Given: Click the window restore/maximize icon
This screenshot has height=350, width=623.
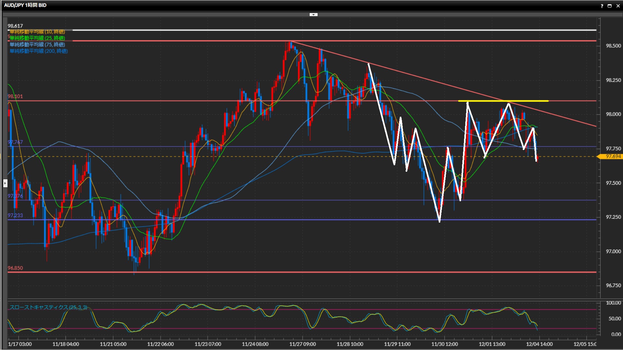Looking at the screenshot, I should tap(609, 6).
